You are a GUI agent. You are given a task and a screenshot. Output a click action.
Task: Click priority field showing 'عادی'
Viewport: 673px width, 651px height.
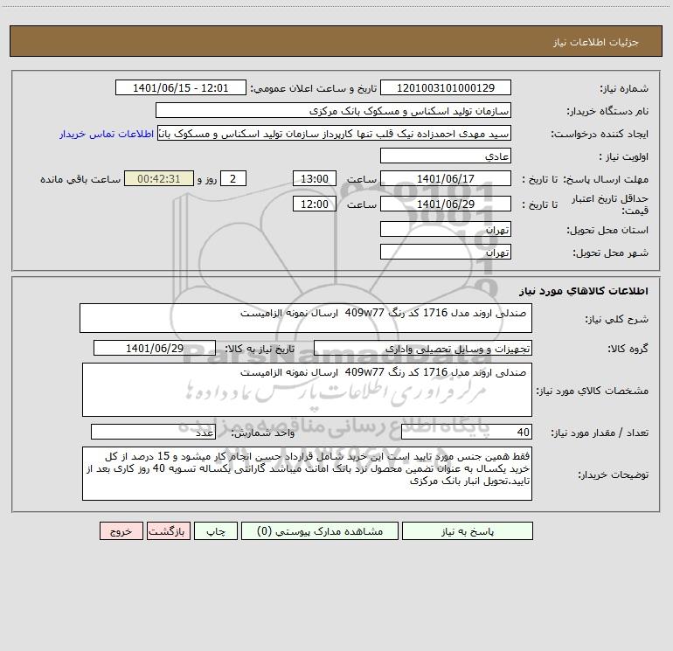coord(446,156)
